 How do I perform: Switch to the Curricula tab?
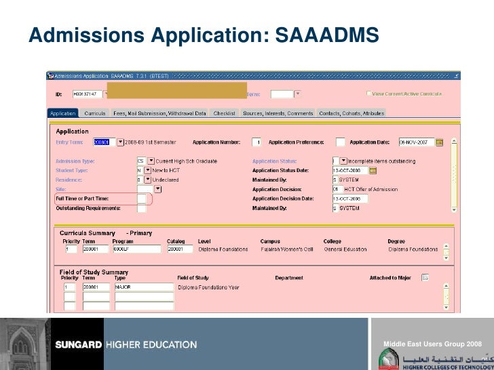(x=95, y=113)
